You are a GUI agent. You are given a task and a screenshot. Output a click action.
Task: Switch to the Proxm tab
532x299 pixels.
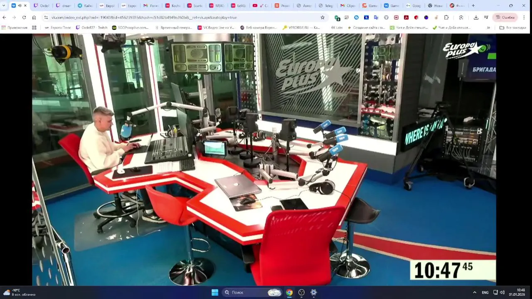(x=282, y=6)
